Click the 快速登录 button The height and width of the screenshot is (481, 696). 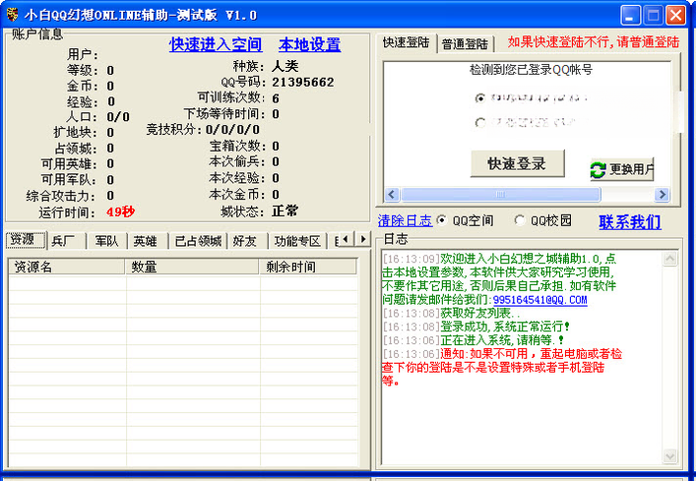coord(518,163)
